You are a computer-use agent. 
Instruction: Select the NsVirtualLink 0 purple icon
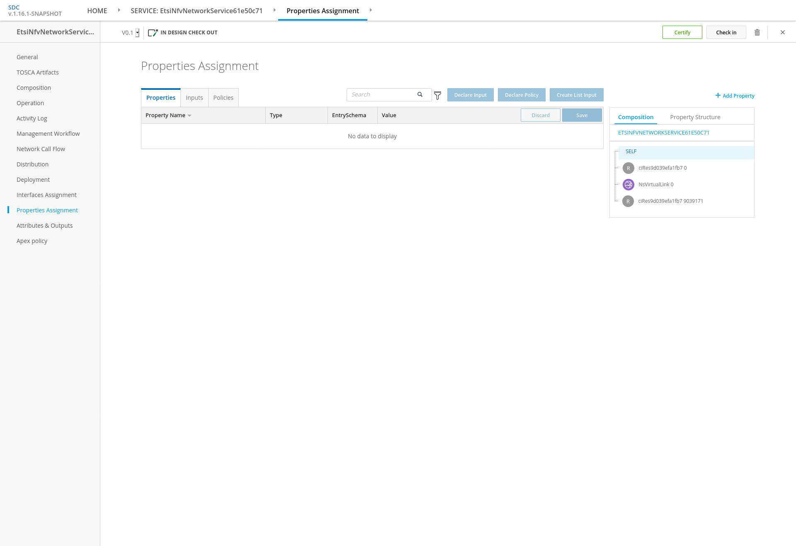[x=629, y=185]
